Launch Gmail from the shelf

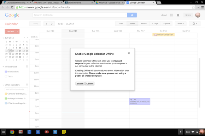(20, 132)
